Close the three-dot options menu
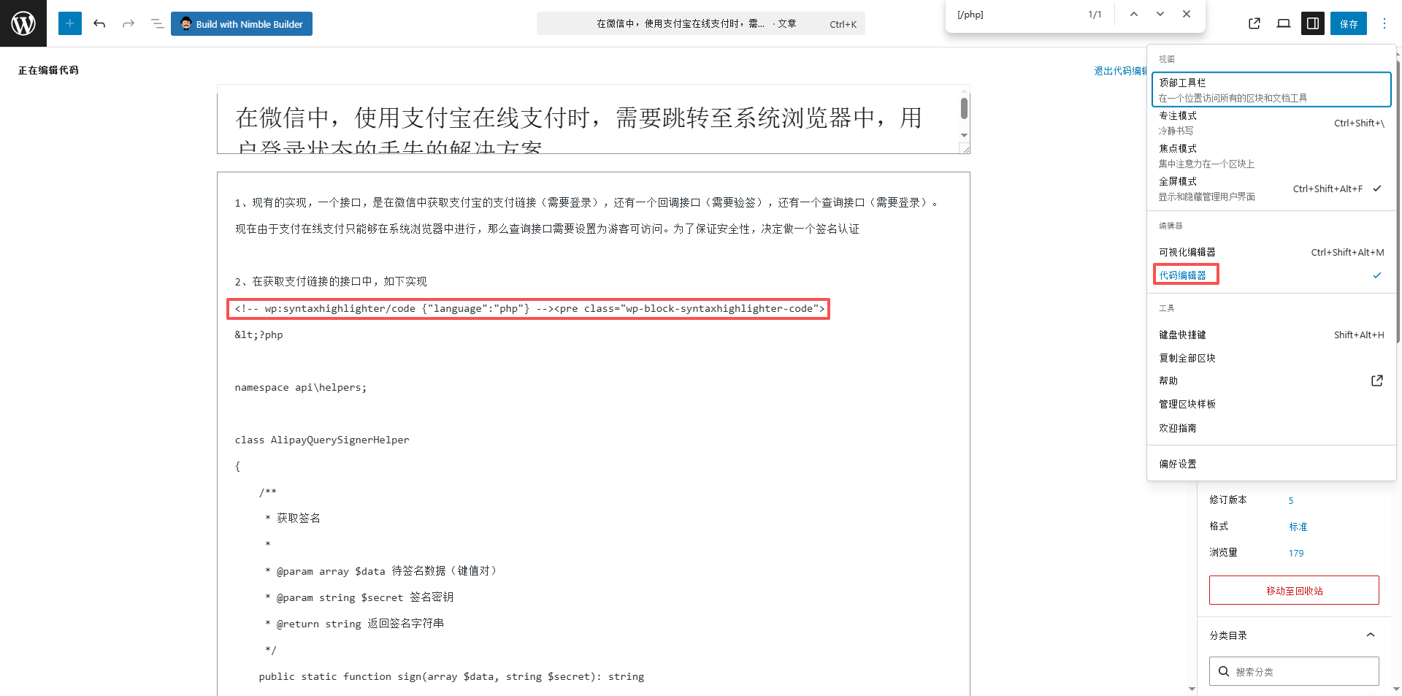The image size is (1402, 696). 1384,23
